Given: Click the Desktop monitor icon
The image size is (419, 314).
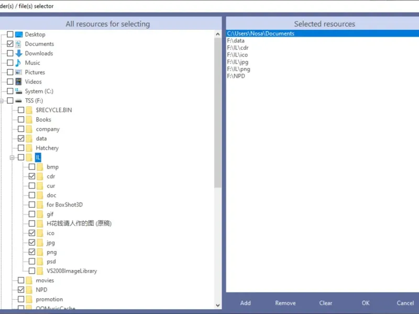Looking at the screenshot, I should [x=19, y=35].
